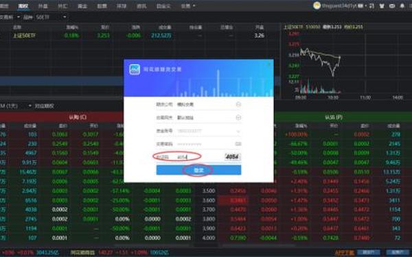Select the 3.900 strike price row
The image size is (412, 257).
pos(209,228)
